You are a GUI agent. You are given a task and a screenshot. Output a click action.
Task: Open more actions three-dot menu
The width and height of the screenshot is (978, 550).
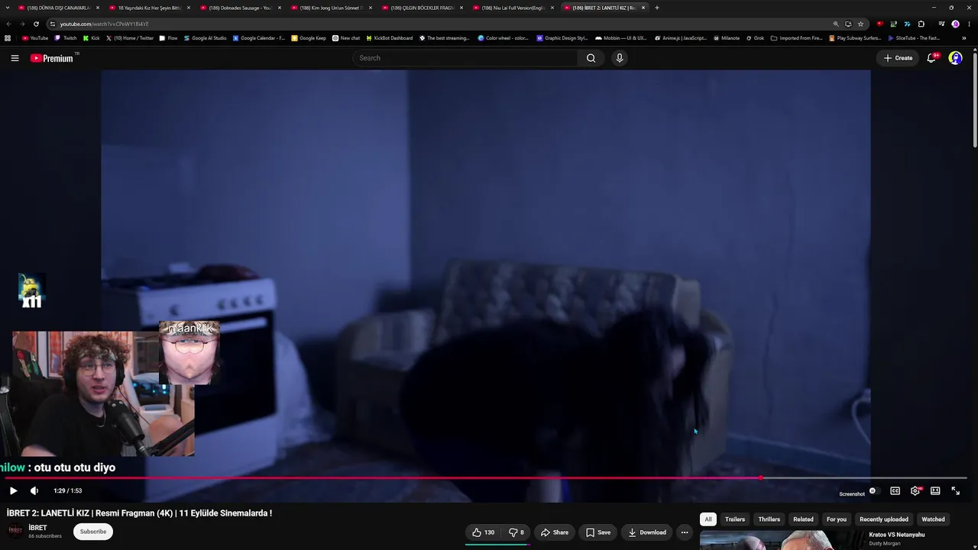coord(685,532)
